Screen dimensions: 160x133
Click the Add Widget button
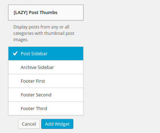[57, 124]
